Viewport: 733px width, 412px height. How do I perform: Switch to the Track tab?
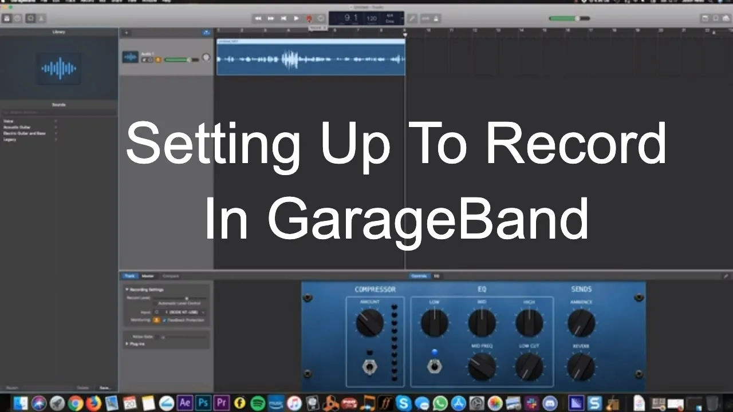click(129, 276)
